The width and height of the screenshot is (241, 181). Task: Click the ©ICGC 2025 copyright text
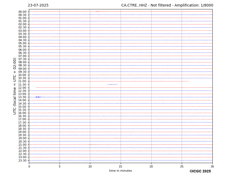[x=200, y=171]
